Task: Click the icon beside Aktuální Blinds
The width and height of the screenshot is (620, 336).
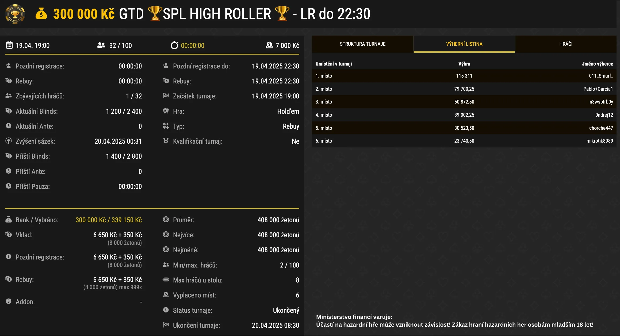Action: coord(8,111)
